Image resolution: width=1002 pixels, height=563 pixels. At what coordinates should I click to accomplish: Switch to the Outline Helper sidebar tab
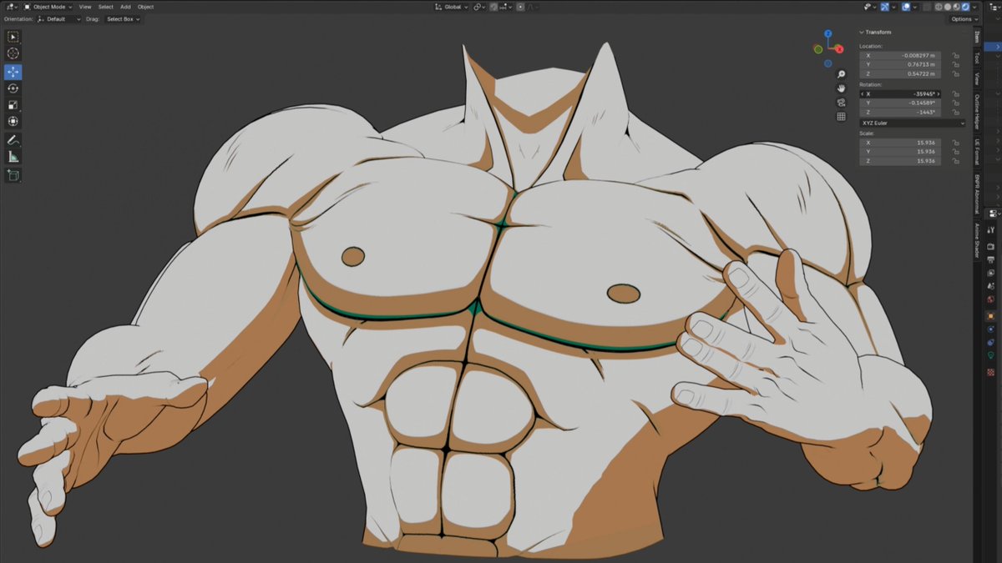977,112
